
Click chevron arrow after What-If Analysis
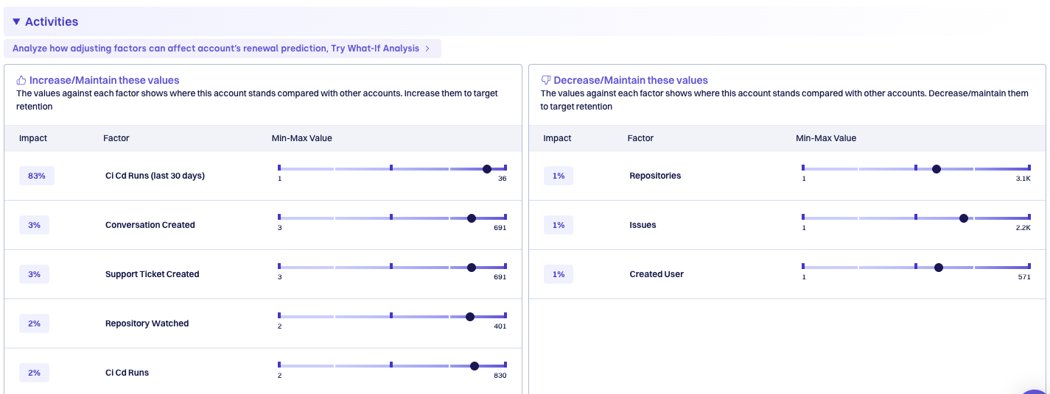click(x=427, y=49)
